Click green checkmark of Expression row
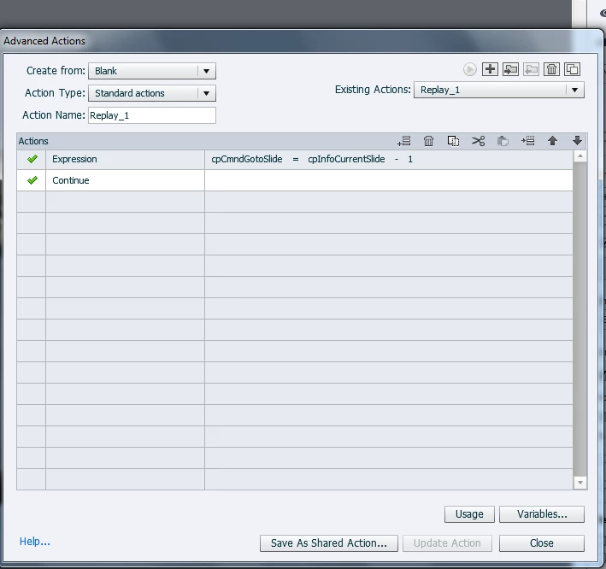 [x=32, y=159]
